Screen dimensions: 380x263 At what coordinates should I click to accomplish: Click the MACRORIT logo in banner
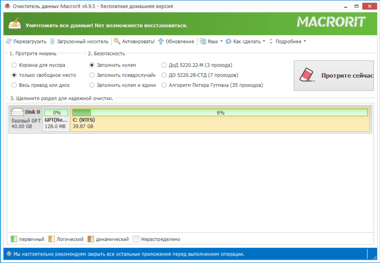[331, 22]
